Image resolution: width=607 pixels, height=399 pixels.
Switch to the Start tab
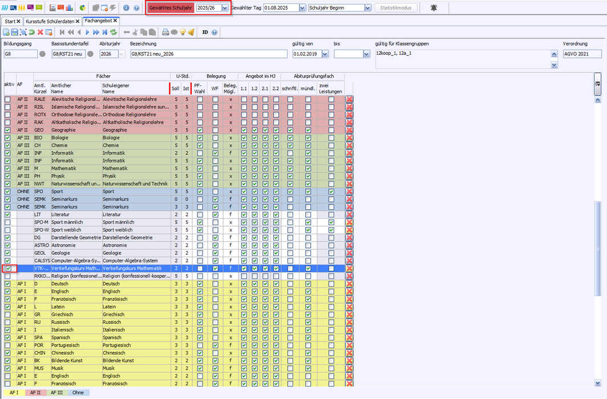[x=10, y=21]
